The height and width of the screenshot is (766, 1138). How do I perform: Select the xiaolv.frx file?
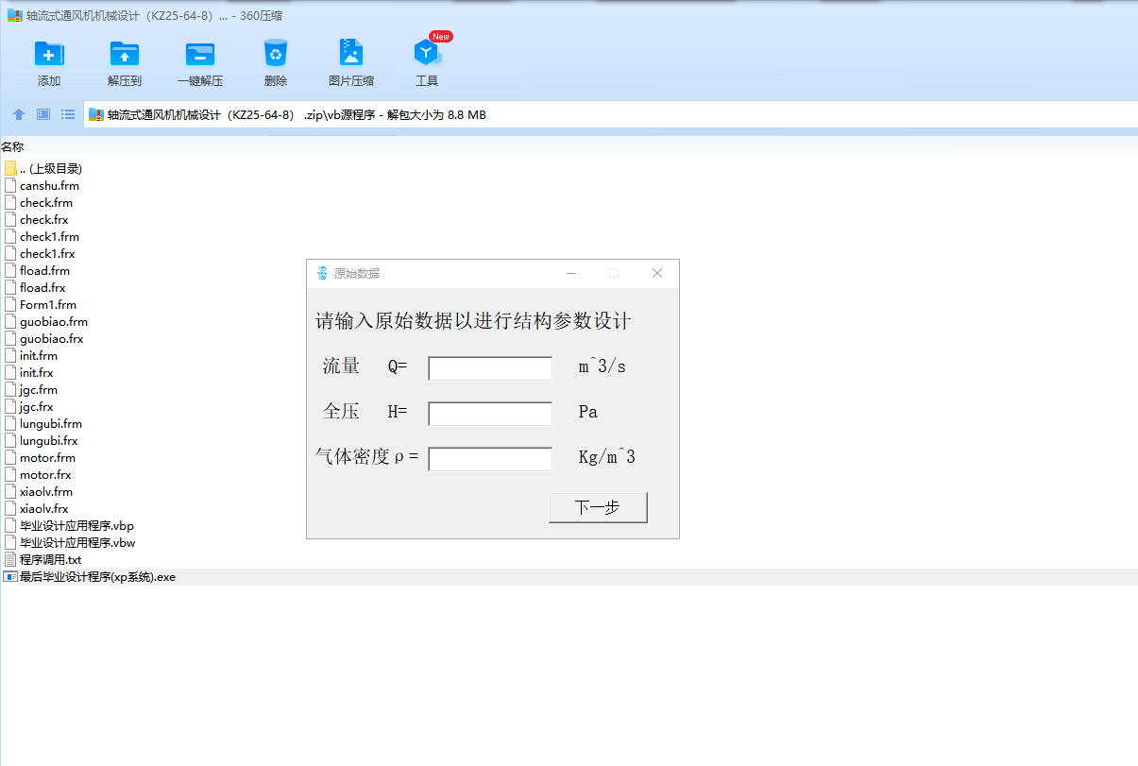[44, 509]
